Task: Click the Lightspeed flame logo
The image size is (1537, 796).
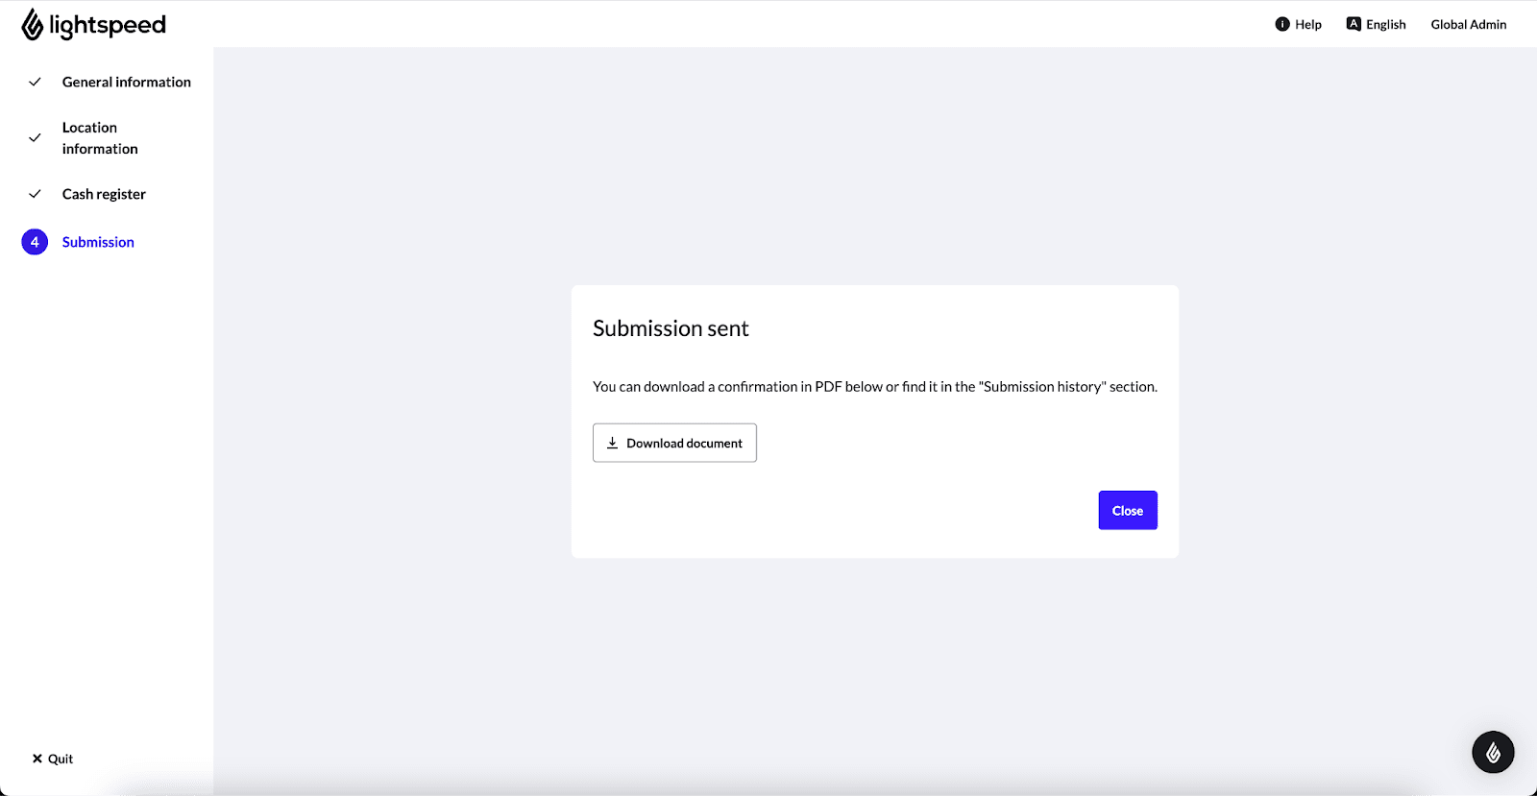Action: (x=33, y=25)
